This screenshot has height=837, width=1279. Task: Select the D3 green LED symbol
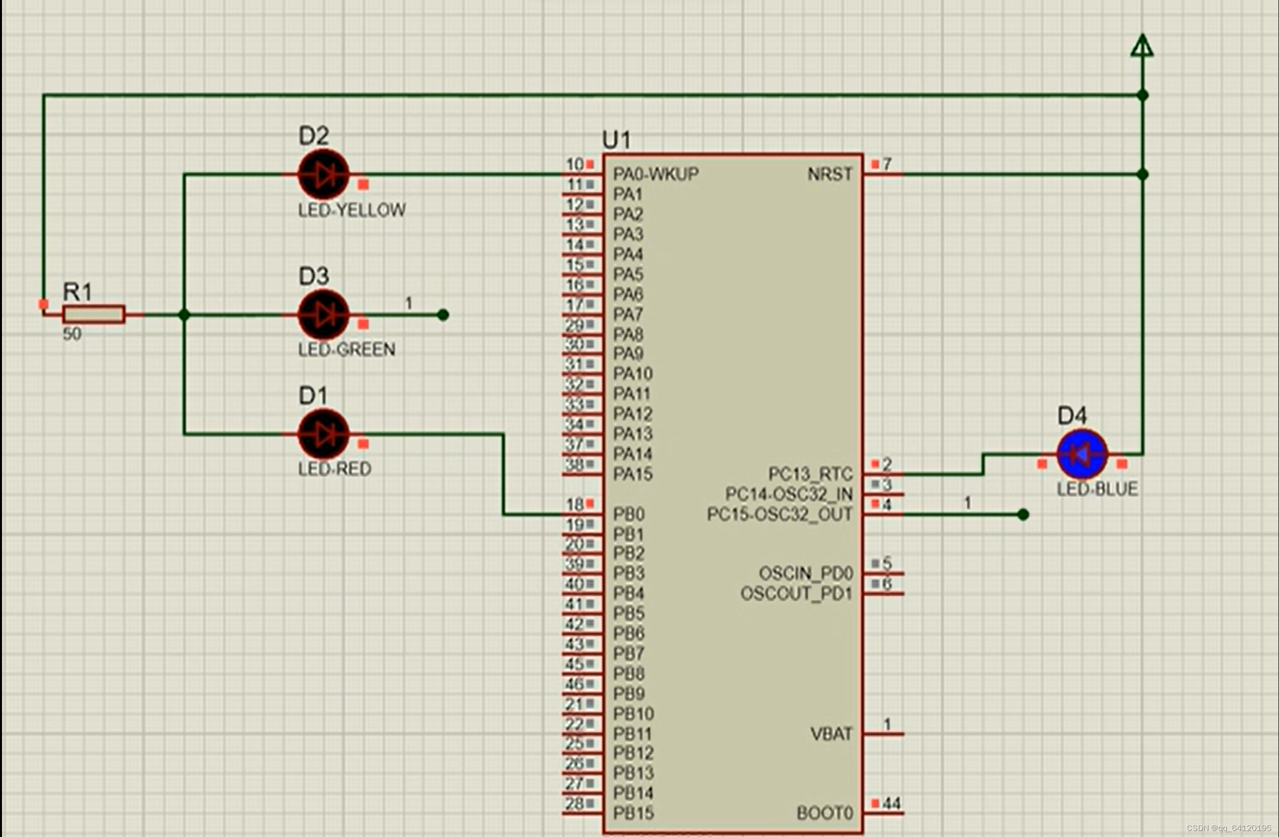[x=323, y=315]
